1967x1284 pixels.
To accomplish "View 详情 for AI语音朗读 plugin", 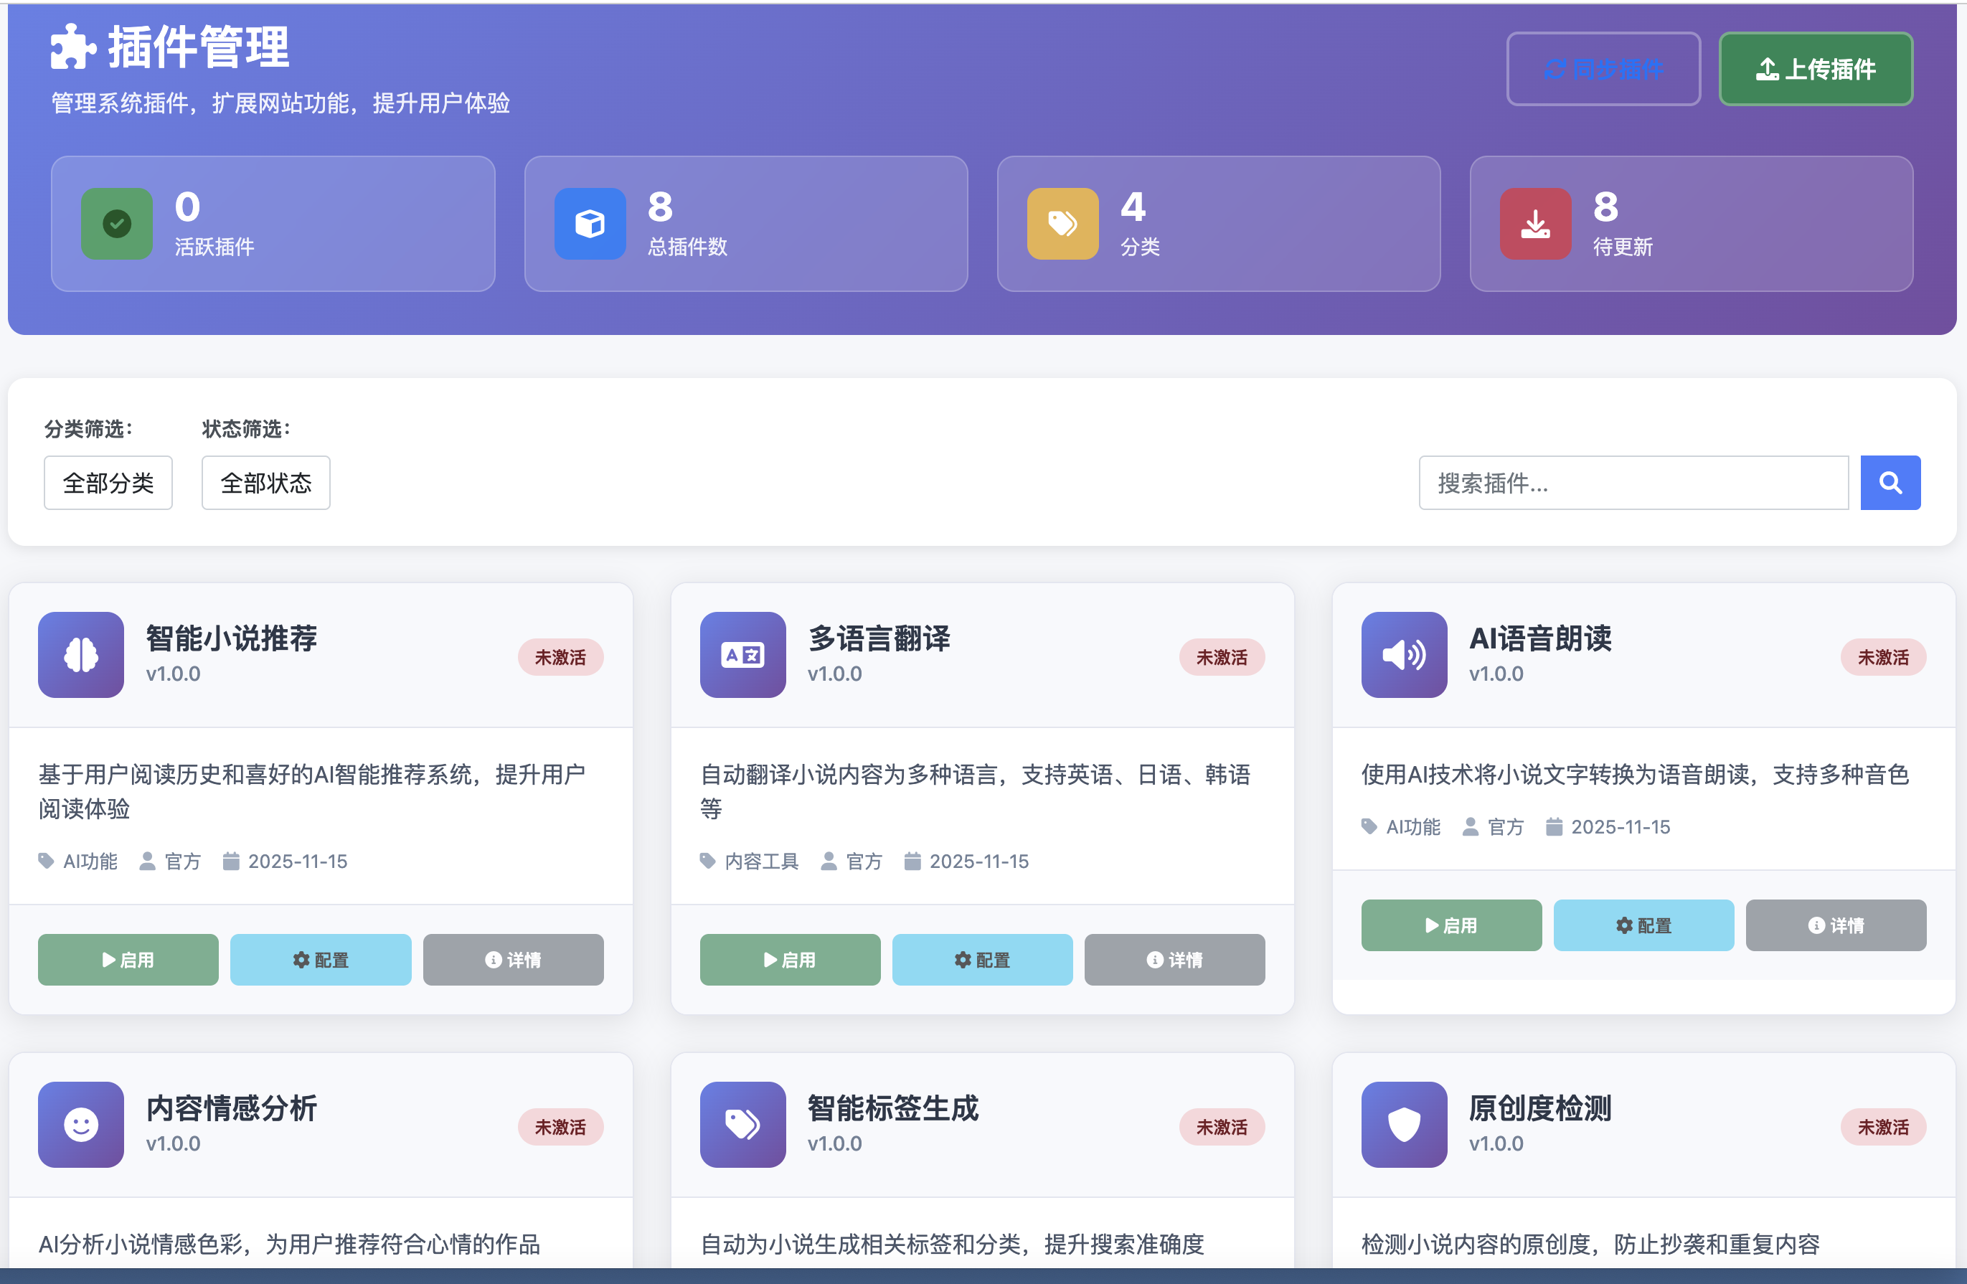I will [x=1835, y=925].
